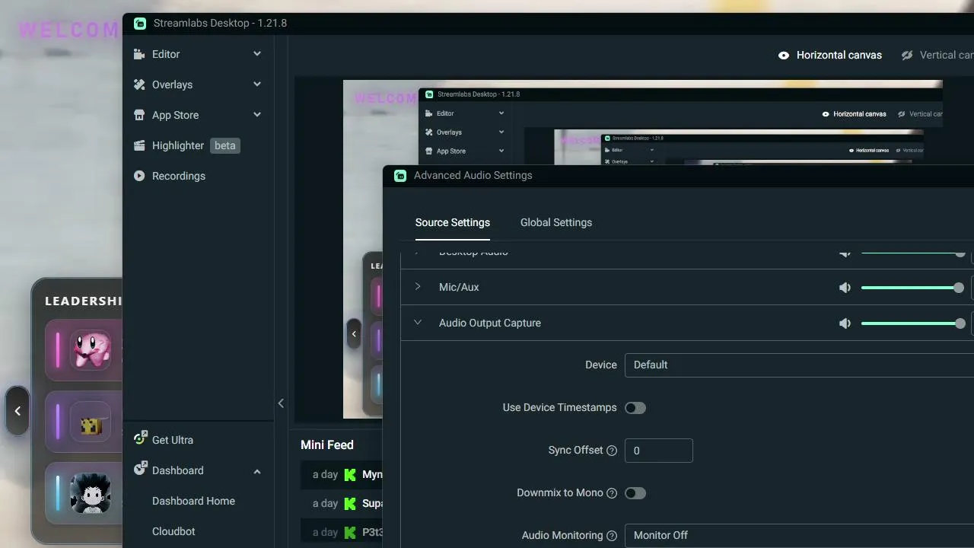Click the "beta" badge next to Highlighter

tap(224, 145)
